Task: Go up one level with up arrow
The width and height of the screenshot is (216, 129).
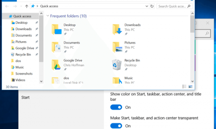Action: click(27, 6)
